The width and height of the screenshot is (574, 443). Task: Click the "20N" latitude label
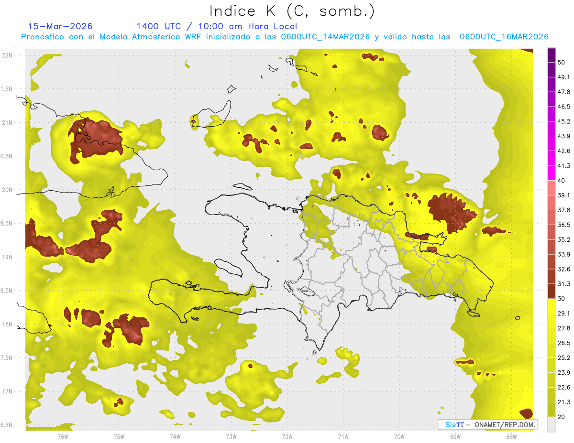pyautogui.click(x=7, y=190)
